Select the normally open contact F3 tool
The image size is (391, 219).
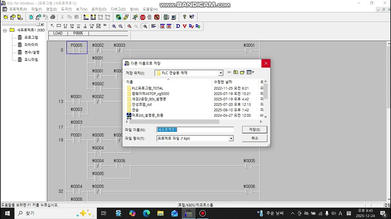point(65,26)
